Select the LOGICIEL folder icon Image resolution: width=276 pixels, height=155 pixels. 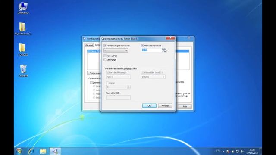pyautogui.click(x=23, y=50)
